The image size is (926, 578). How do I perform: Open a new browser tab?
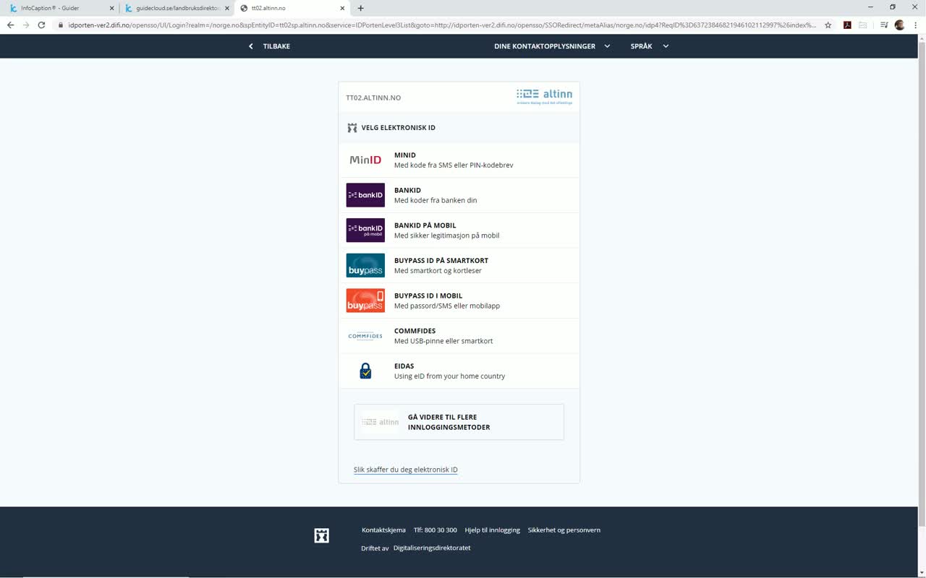[x=361, y=8]
